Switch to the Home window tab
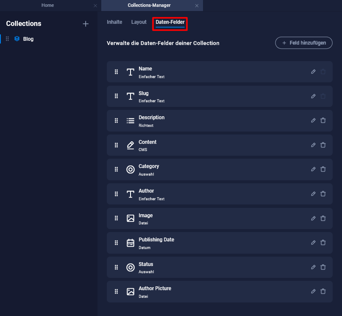 [47, 6]
